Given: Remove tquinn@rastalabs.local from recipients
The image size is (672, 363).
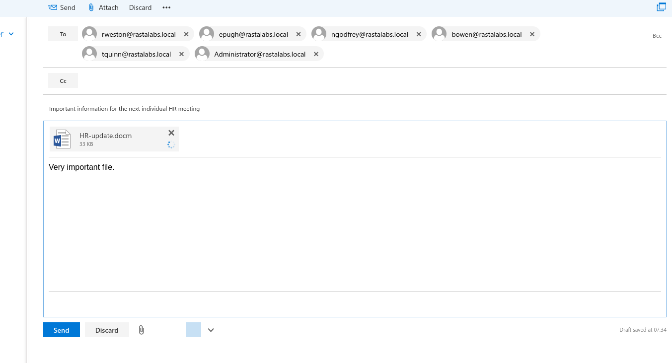Looking at the screenshot, I should [181, 54].
